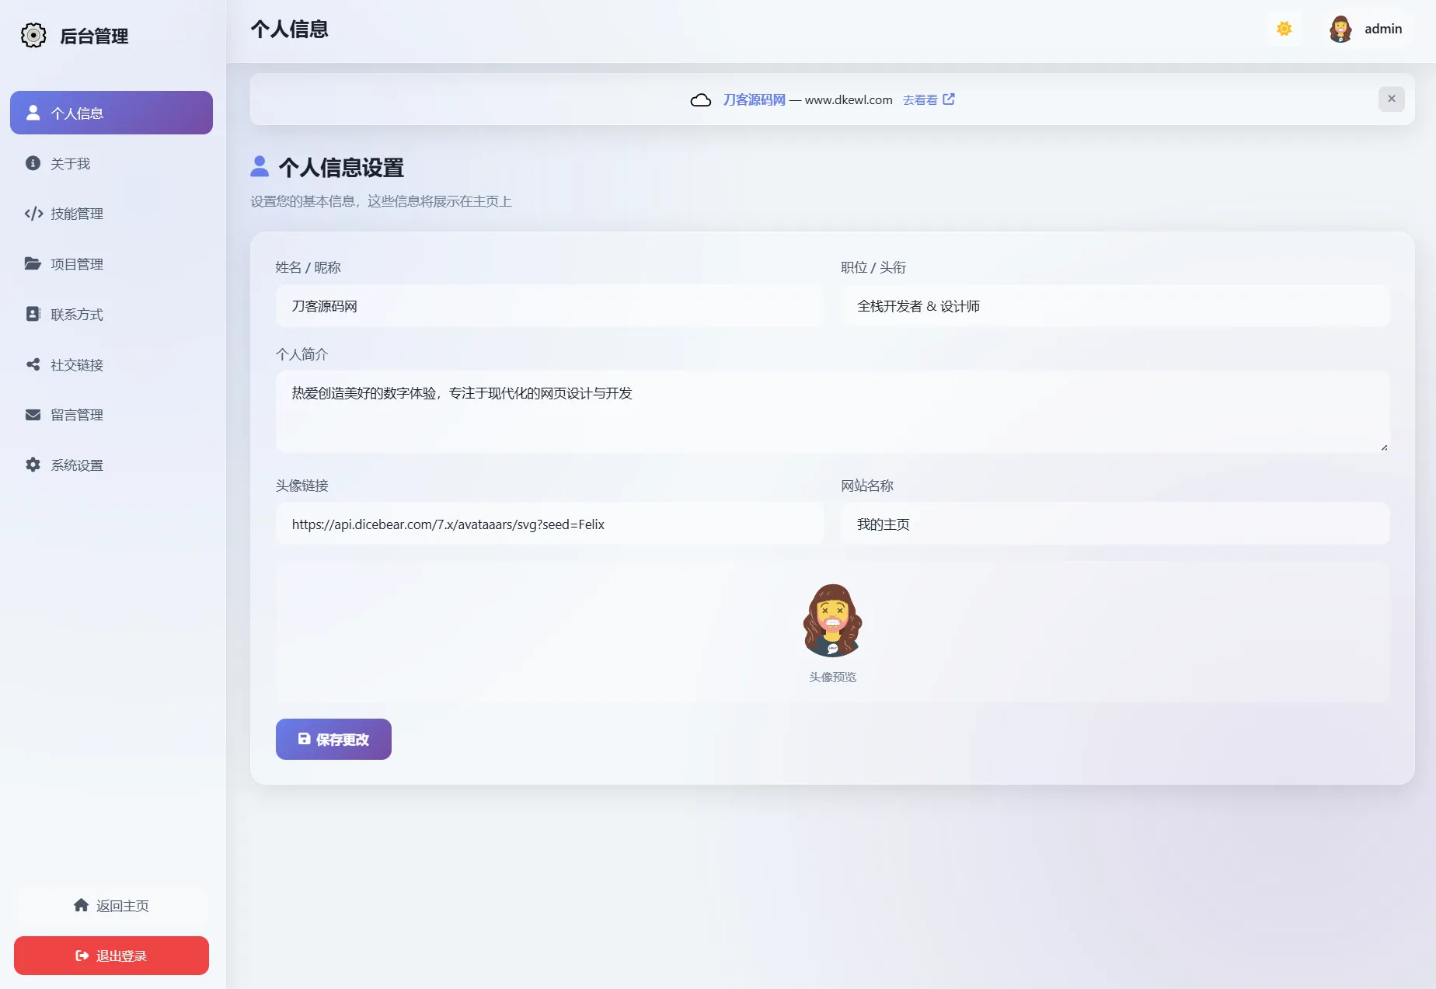This screenshot has height=989, width=1436.
Task: Click the 头像预览 avatar preview image
Action: (831, 622)
